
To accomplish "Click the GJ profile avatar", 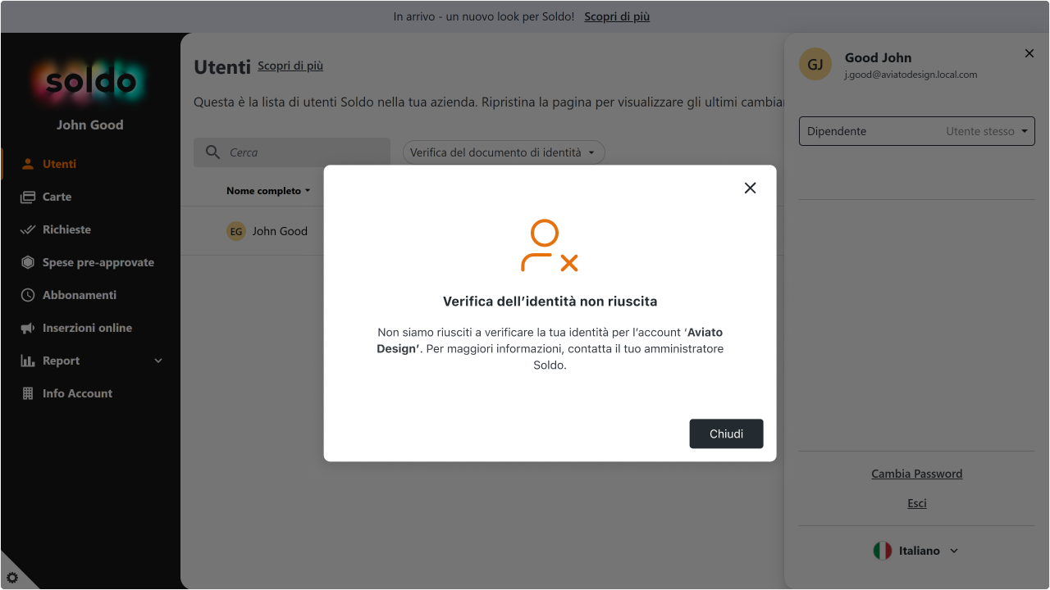I will tap(815, 64).
